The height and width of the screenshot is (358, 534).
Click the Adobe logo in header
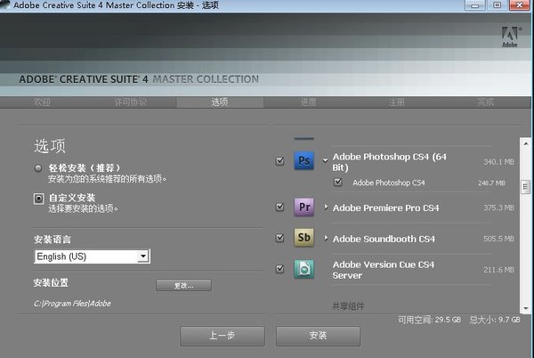509,37
